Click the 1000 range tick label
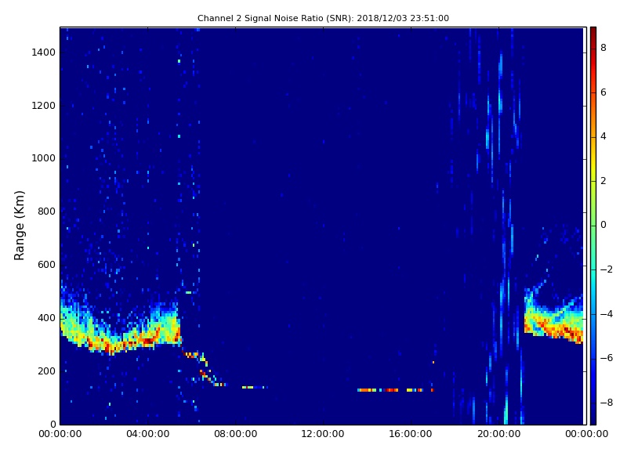The width and height of the screenshot is (627, 470). [44, 158]
